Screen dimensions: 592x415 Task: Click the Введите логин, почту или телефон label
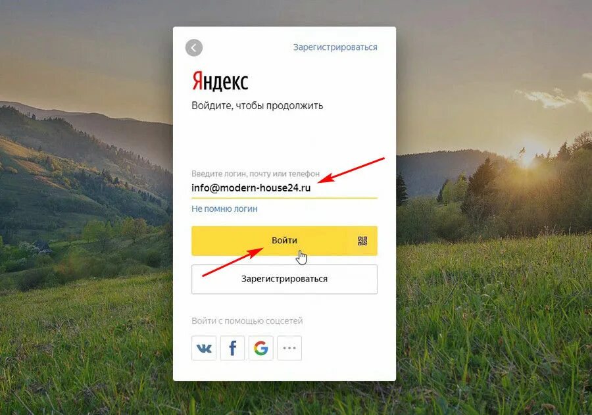pos(255,174)
